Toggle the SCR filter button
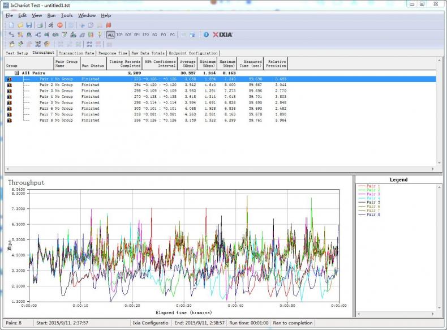This screenshot has width=447, height=330. tap(128, 35)
